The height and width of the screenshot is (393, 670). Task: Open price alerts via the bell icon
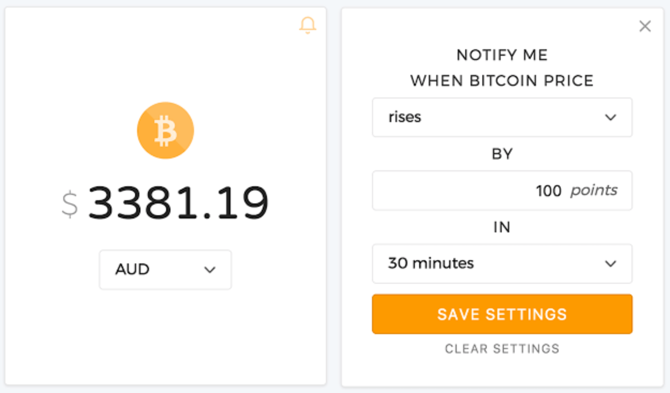pos(308,26)
